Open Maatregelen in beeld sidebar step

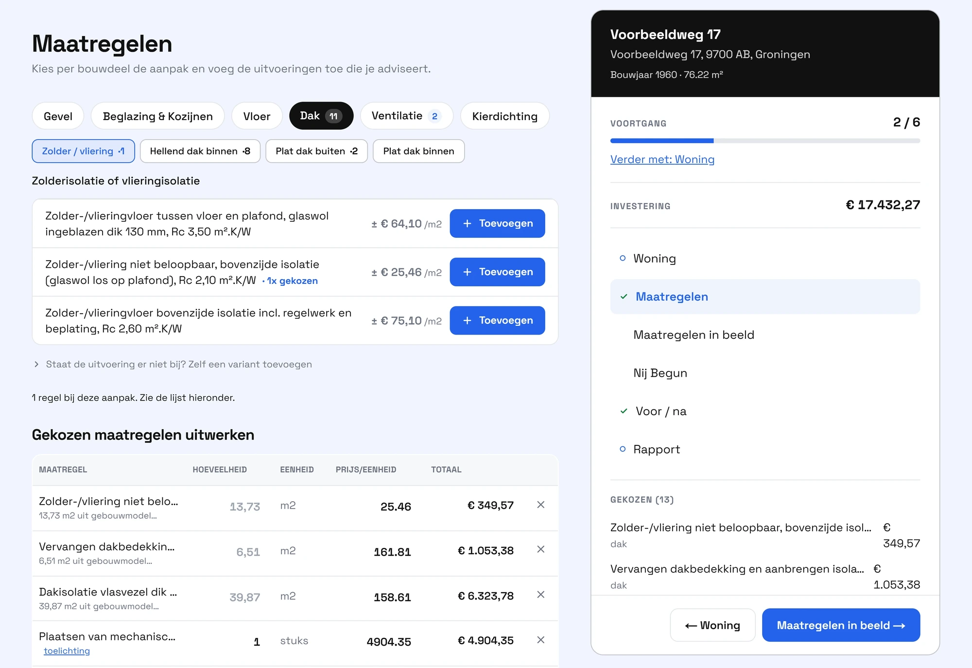[x=765, y=335]
